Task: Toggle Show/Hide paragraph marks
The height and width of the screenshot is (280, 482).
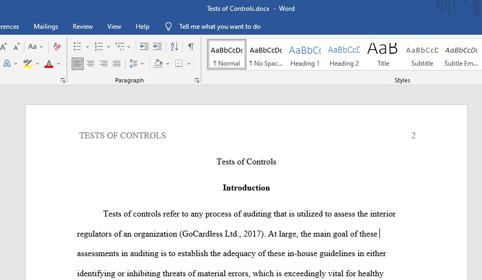Action: (191, 47)
